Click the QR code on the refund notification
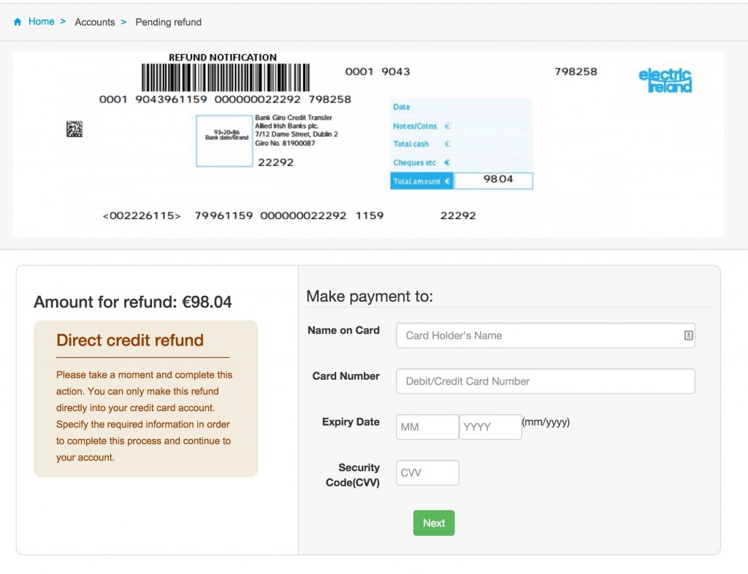This screenshot has width=748, height=574. coord(75,128)
